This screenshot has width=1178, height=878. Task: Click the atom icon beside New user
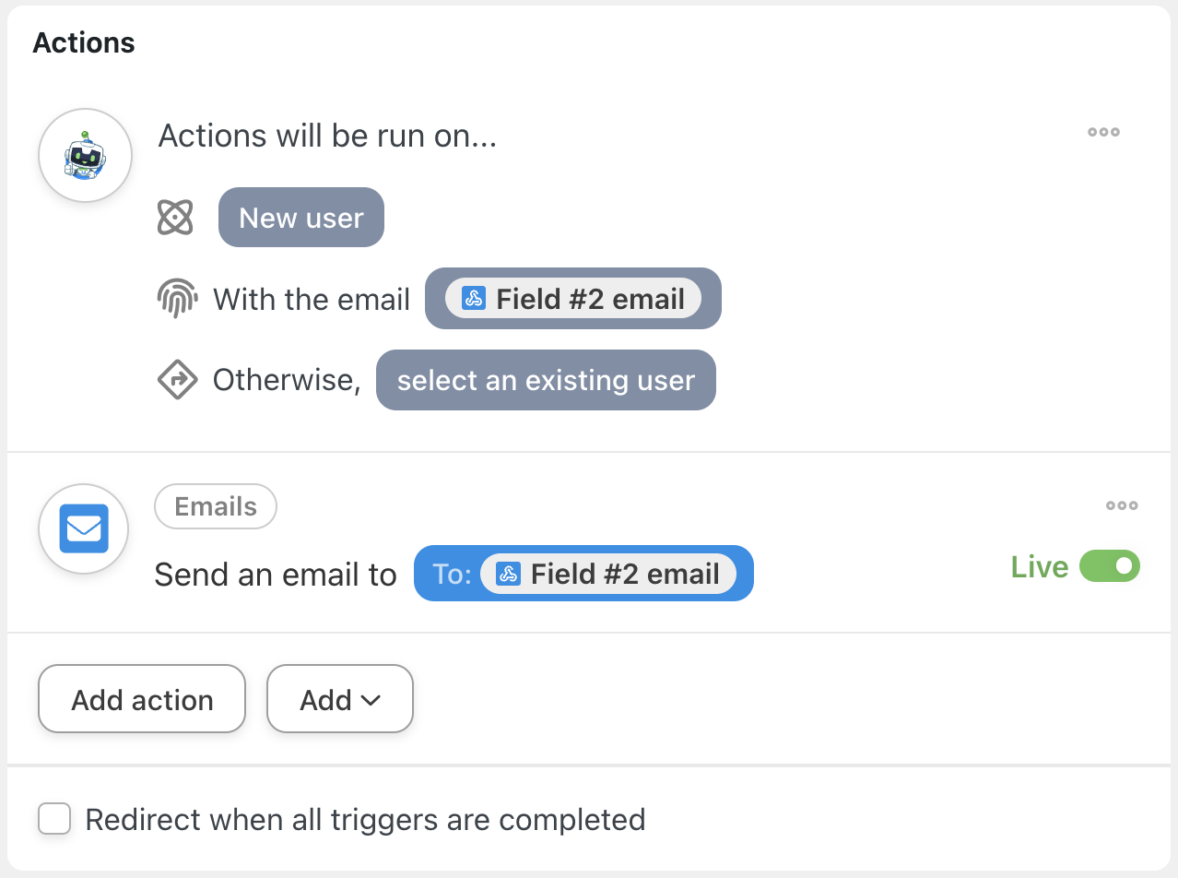tap(175, 218)
